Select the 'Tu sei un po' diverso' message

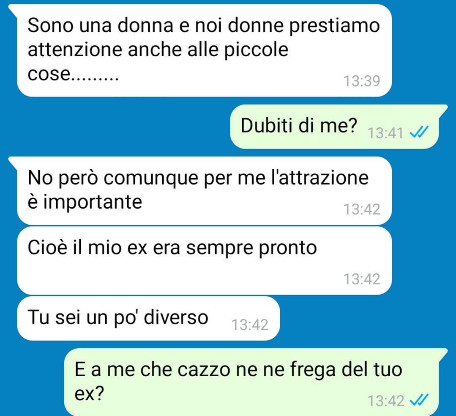148,318
